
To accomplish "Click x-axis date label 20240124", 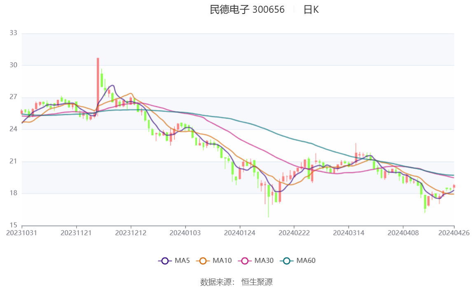I will click(239, 233).
